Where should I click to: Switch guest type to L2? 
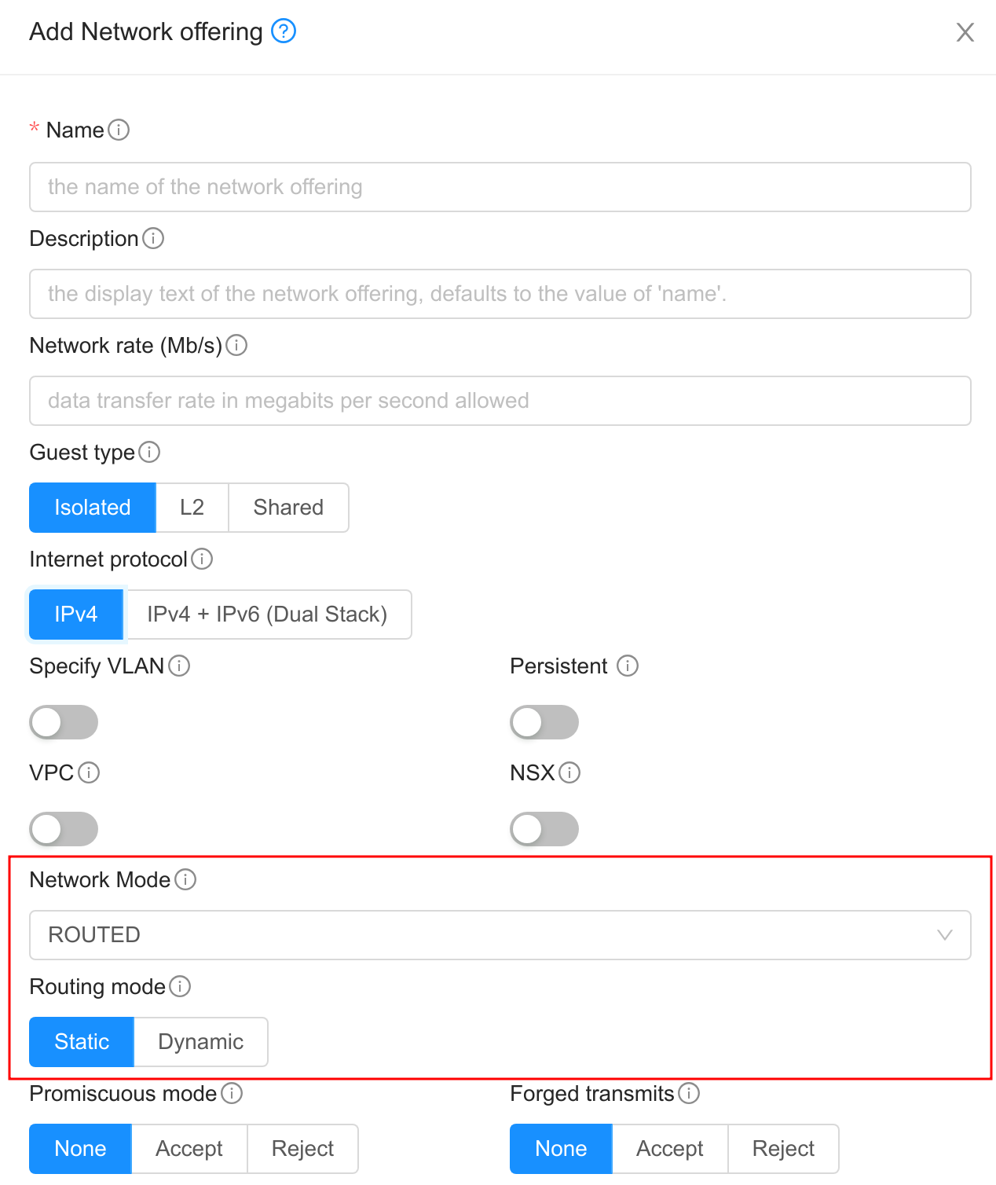coord(192,507)
